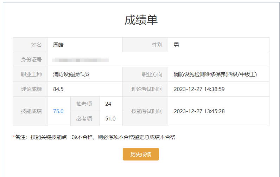Click the 备注 remark text below table
The height and width of the screenshot is (177, 280).
(x=94, y=137)
